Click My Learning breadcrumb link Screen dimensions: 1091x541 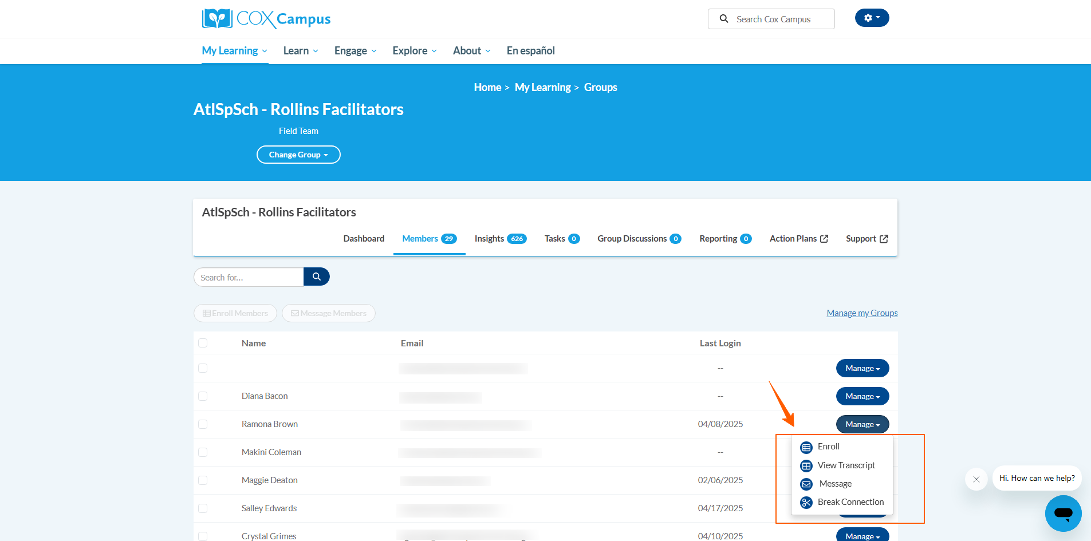[x=542, y=88]
